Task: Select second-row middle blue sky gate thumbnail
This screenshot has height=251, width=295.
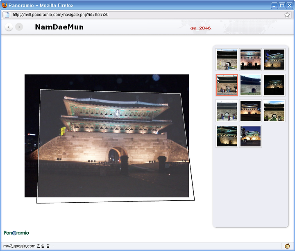Action: pyautogui.click(x=250, y=85)
